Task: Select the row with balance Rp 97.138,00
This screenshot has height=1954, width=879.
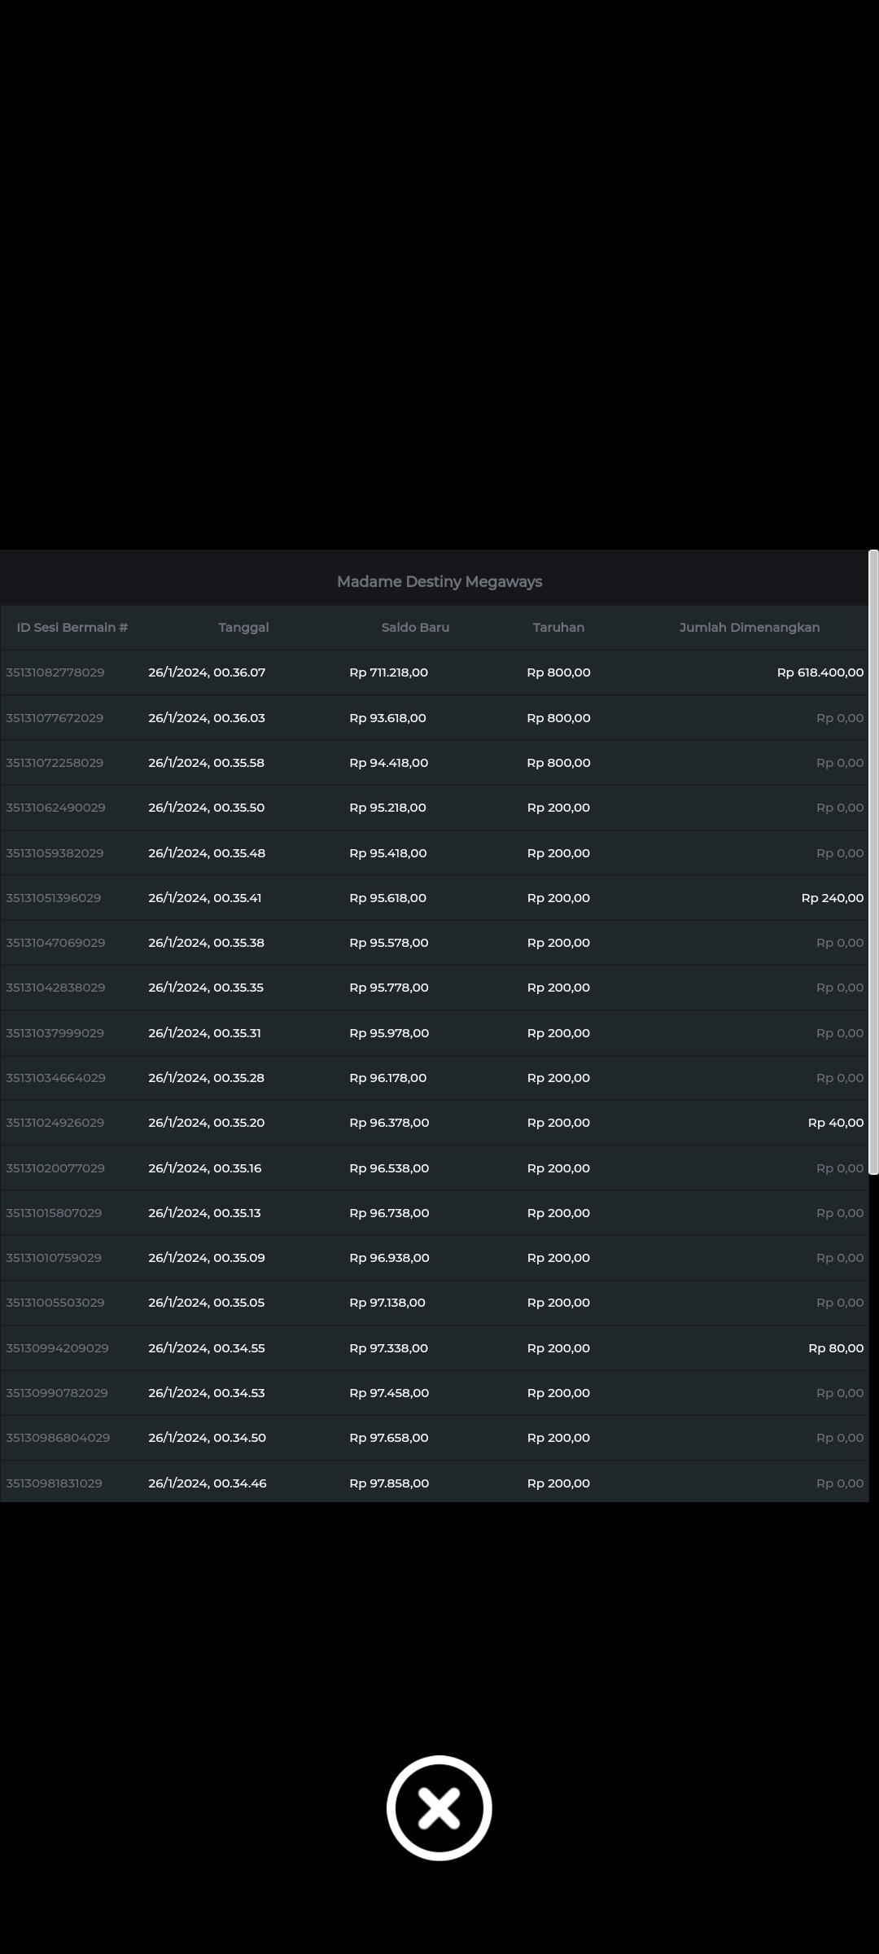Action: (387, 1303)
